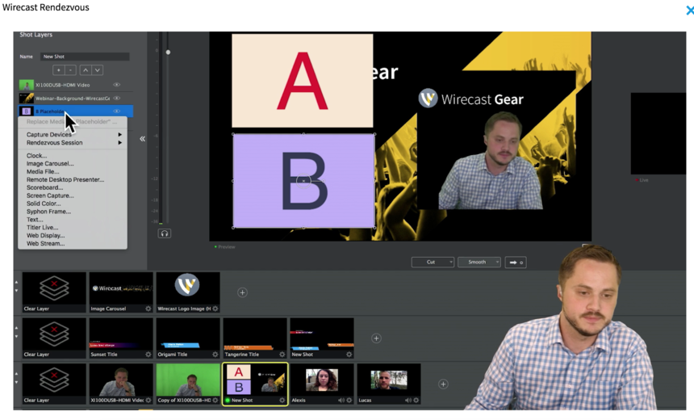Remove shot layer with minus button

pyautogui.click(x=70, y=70)
